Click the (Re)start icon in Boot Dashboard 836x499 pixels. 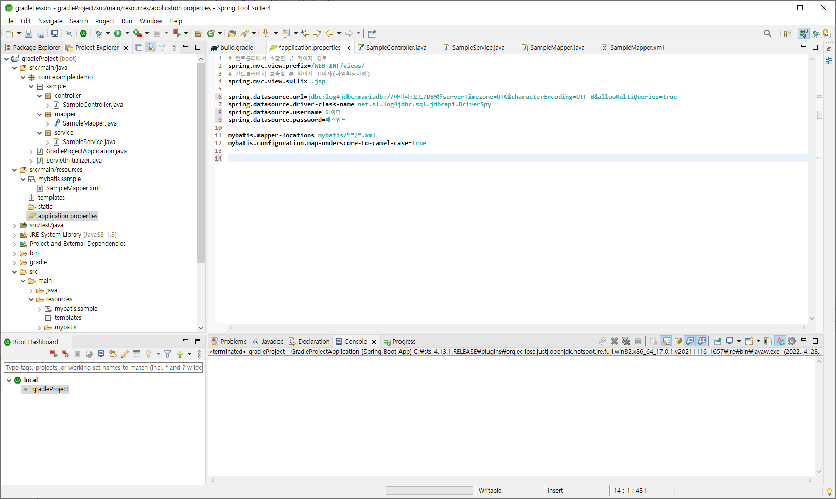(x=54, y=354)
